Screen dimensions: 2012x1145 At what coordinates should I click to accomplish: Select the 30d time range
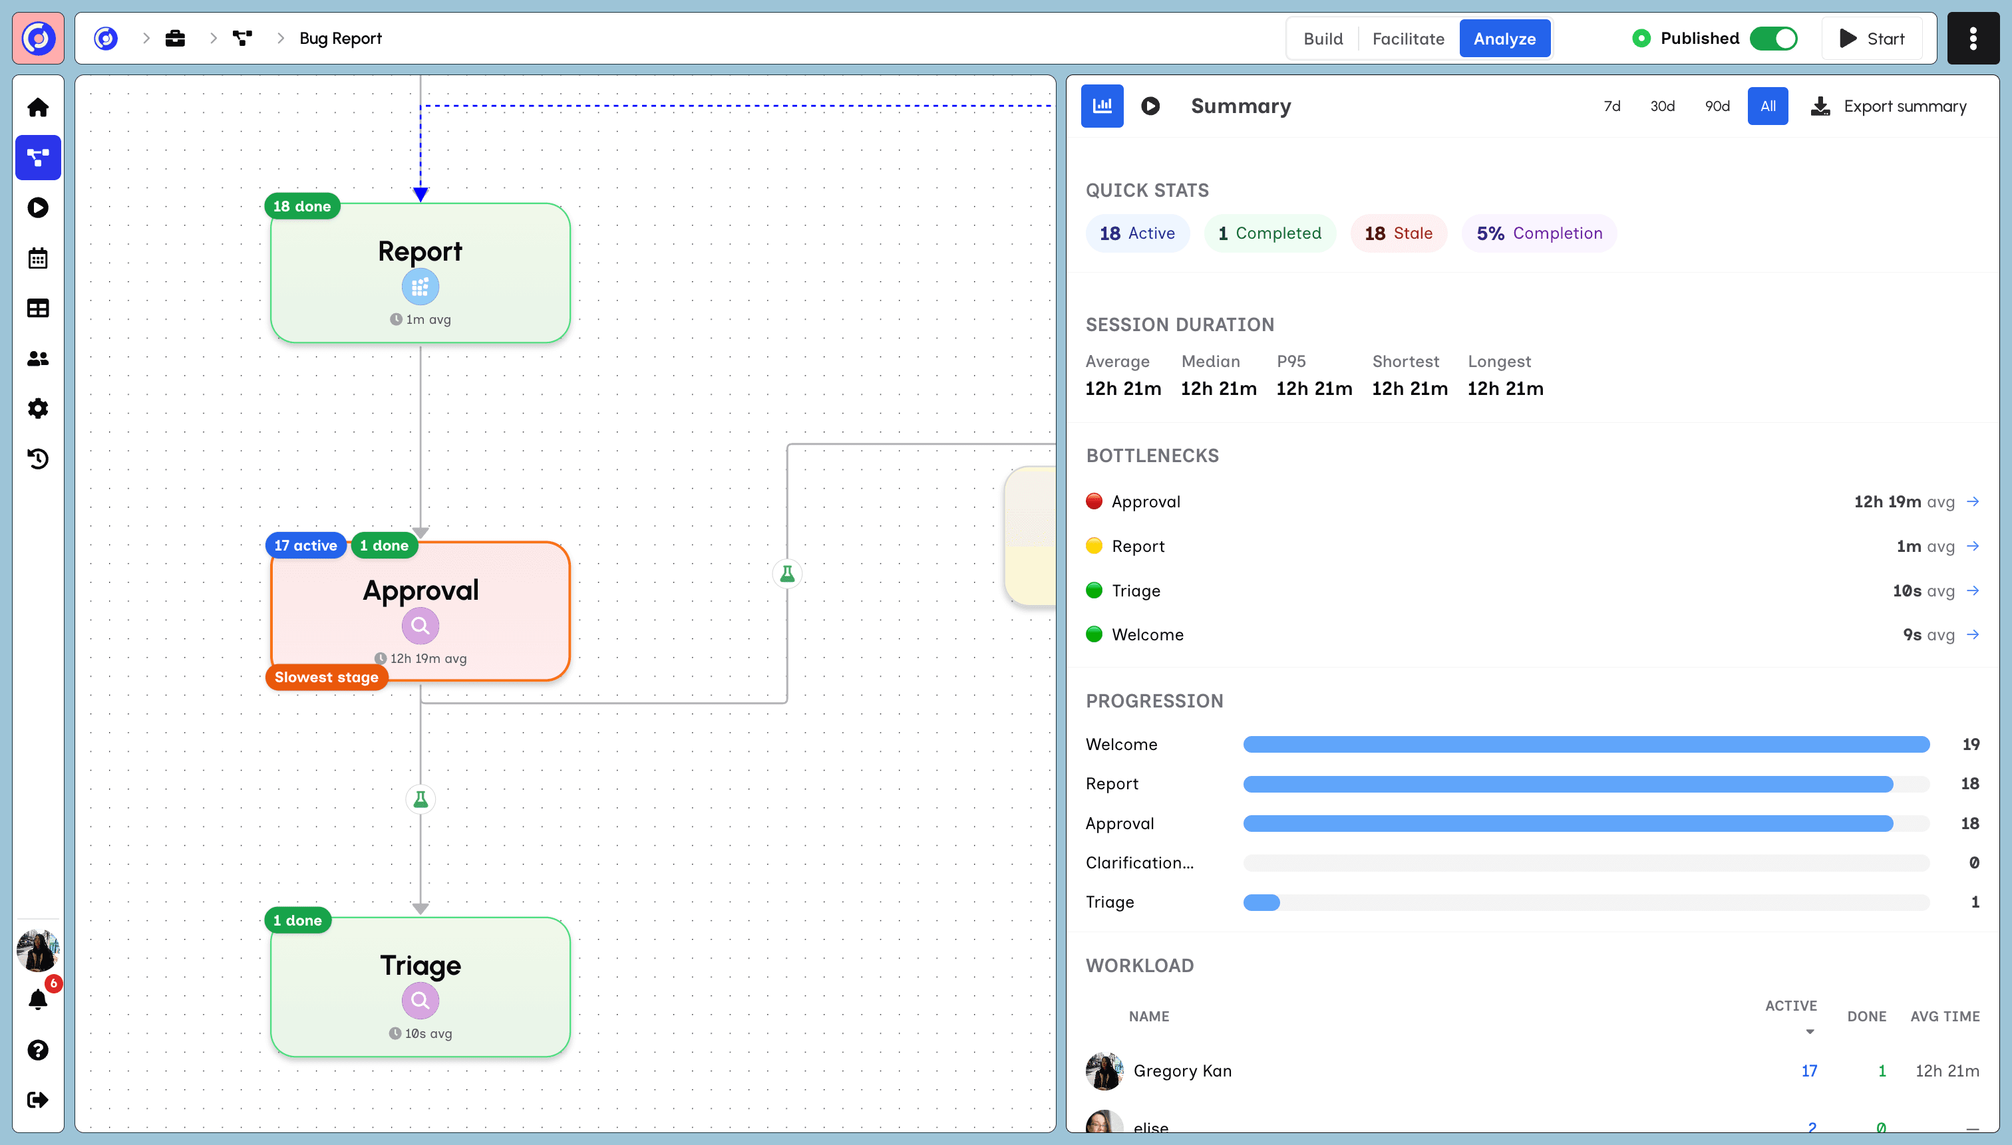point(1663,106)
